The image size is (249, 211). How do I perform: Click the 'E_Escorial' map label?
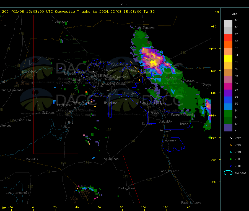click(103, 95)
